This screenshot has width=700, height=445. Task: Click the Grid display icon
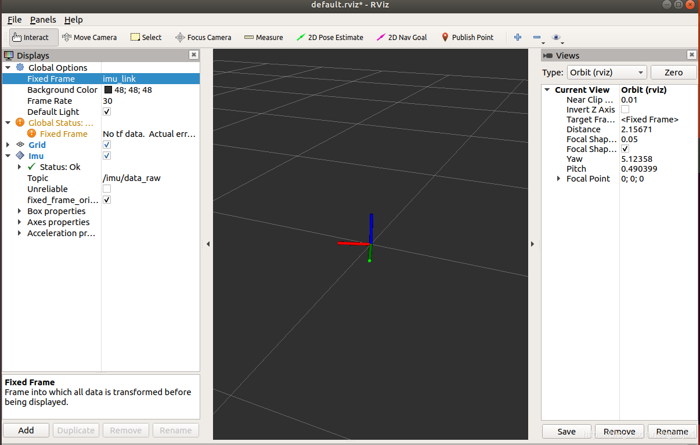[x=20, y=144]
